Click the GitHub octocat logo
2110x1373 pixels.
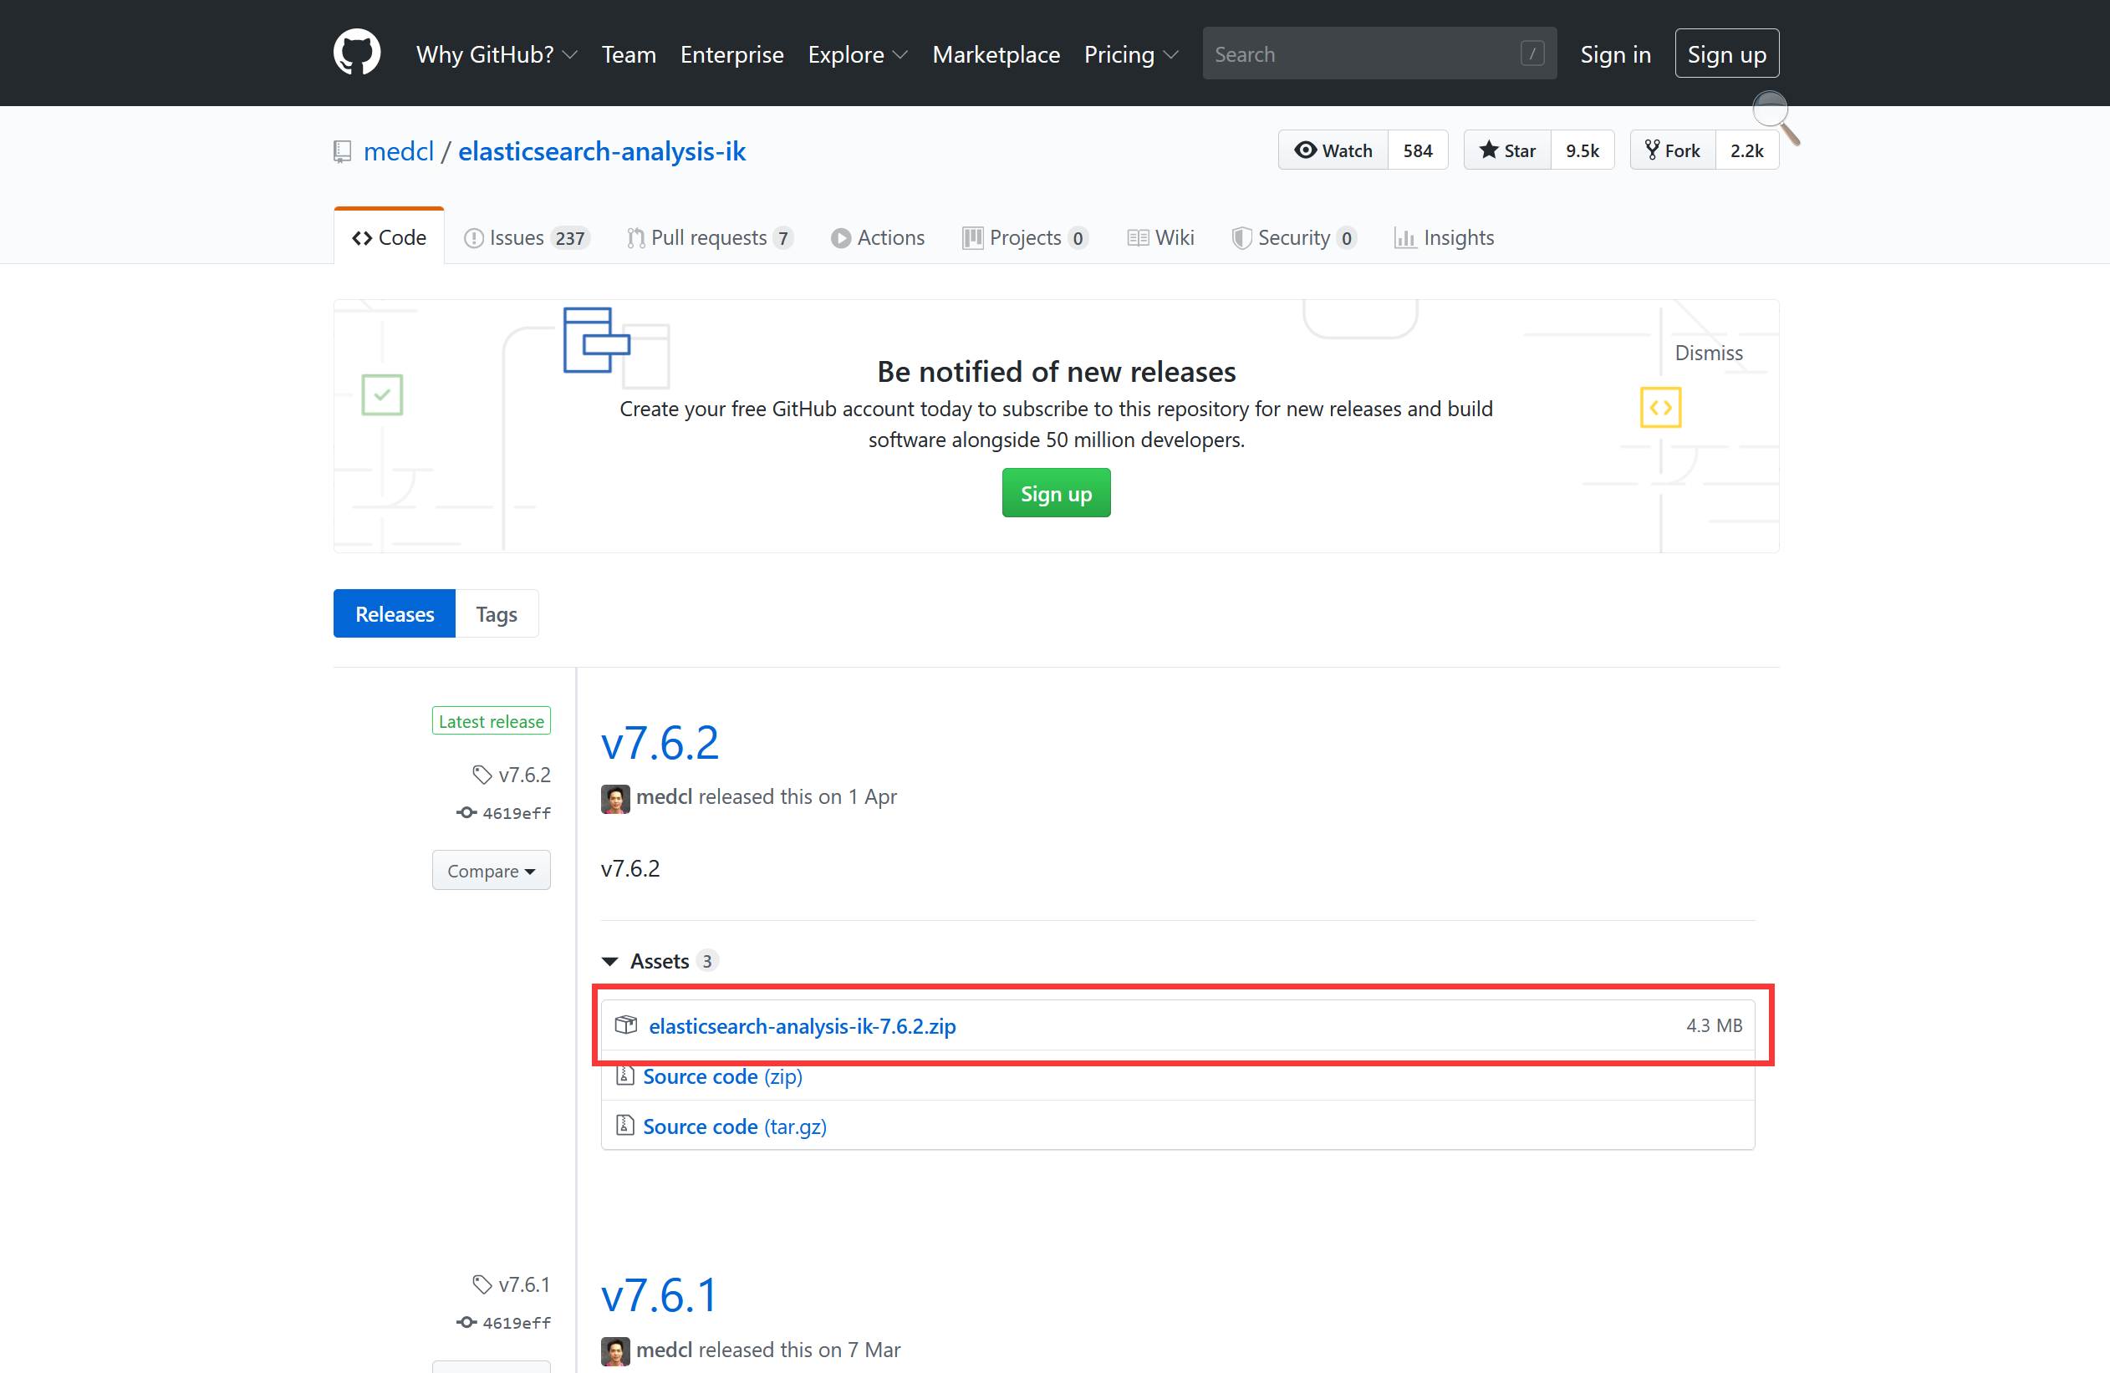(356, 53)
